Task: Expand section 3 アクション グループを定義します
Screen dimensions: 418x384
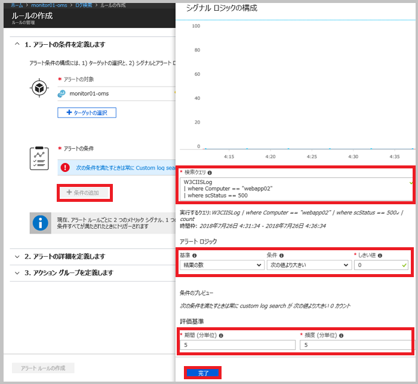Action: click(x=17, y=273)
